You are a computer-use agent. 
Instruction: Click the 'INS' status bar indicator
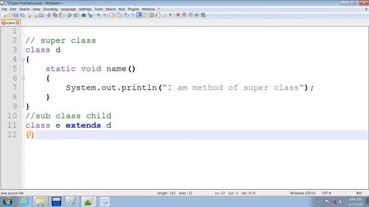tap(359, 193)
